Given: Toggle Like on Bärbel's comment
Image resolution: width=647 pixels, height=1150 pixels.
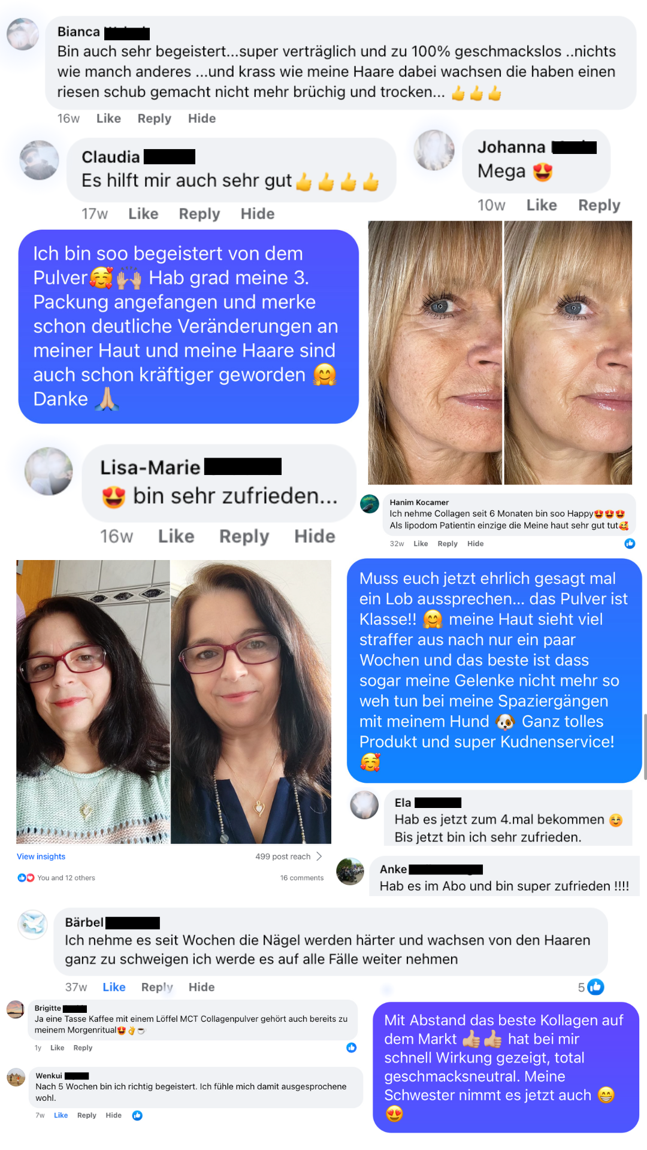Looking at the screenshot, I should point(114,987).
